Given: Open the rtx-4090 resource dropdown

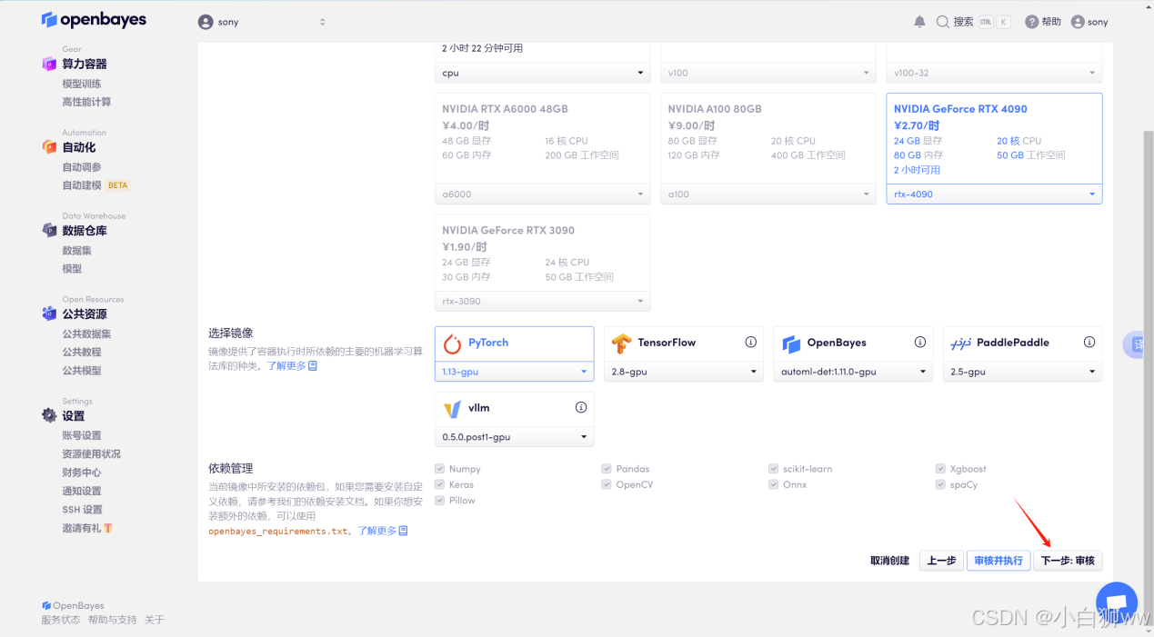Looking at the screenshot, I should tap(994, 194).
